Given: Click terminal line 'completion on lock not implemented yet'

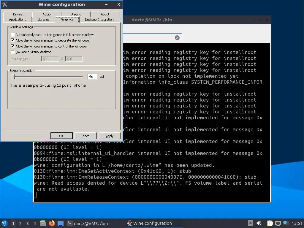Looking at the screenshot, I should pos(182,76).
